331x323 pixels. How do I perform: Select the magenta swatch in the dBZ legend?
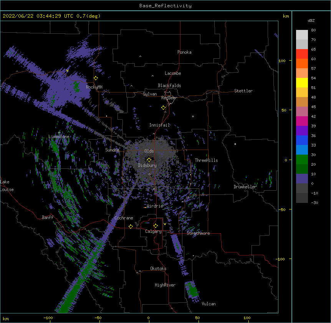302,121
